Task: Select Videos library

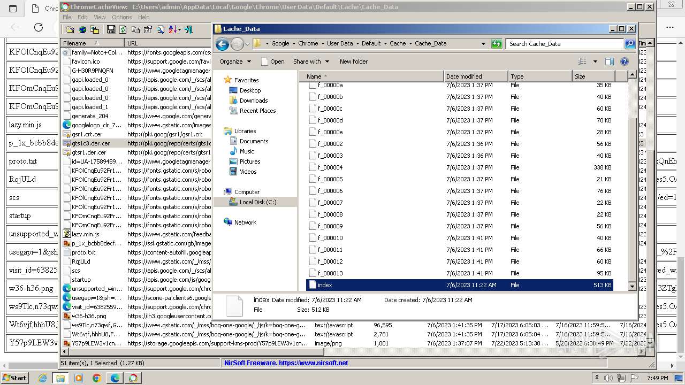Action: [248, 172]
